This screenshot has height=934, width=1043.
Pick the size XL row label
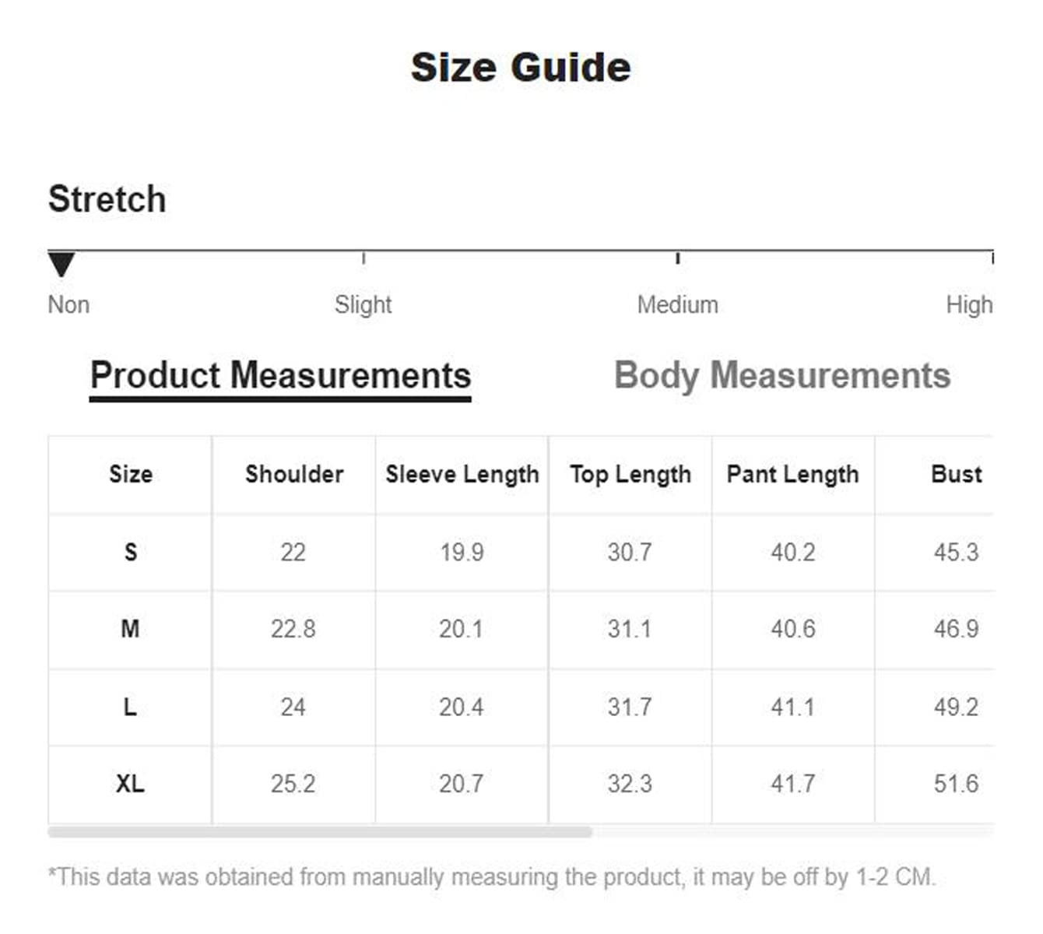[x=131, y=783]
